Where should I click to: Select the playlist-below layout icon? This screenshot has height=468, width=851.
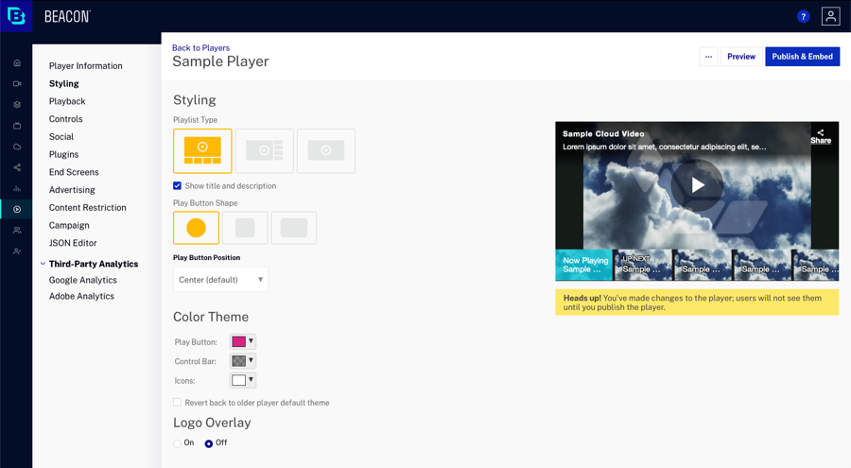tap(202, 151)
